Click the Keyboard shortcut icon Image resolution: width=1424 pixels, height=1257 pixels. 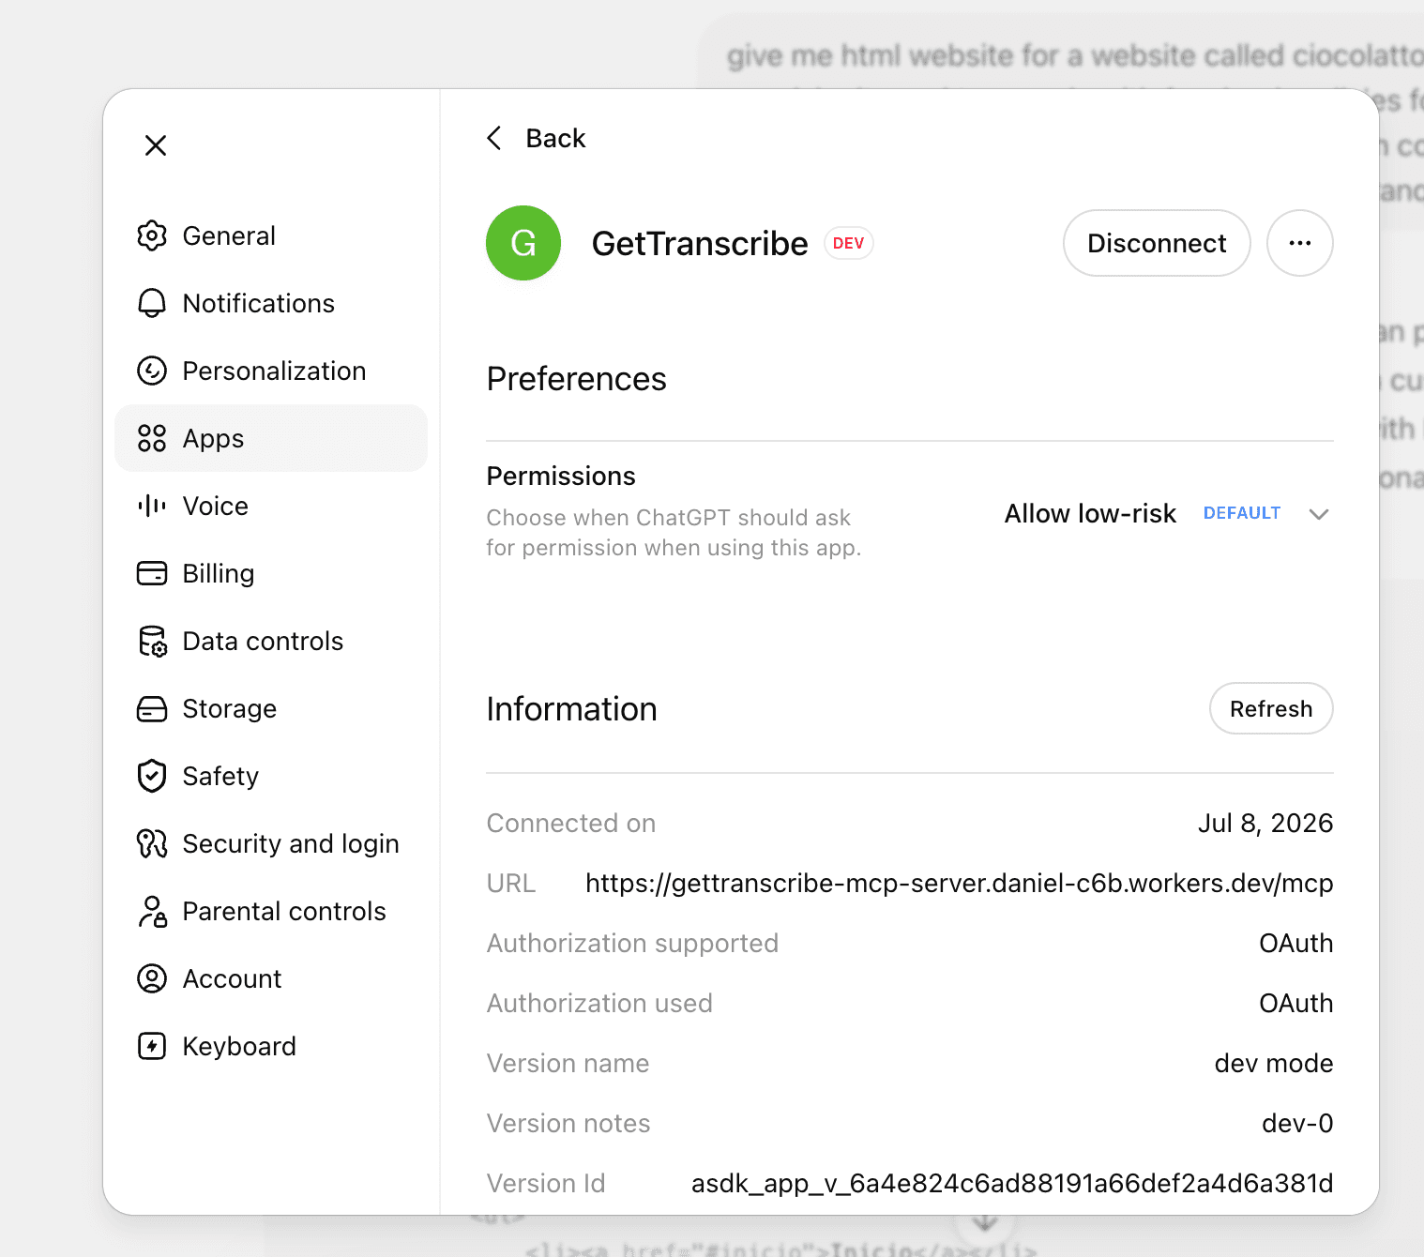pyautogui.click(x=152, y=1046)
